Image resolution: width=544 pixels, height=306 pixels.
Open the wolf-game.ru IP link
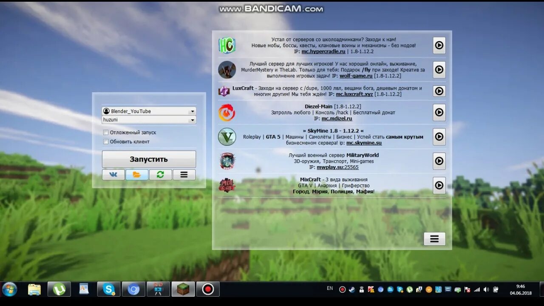(x=356, y=76)
